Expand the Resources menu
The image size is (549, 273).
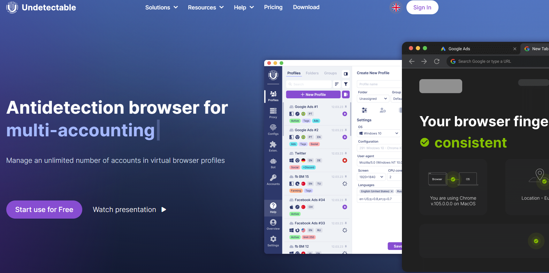pyautogui.click(x=206, y=7)
